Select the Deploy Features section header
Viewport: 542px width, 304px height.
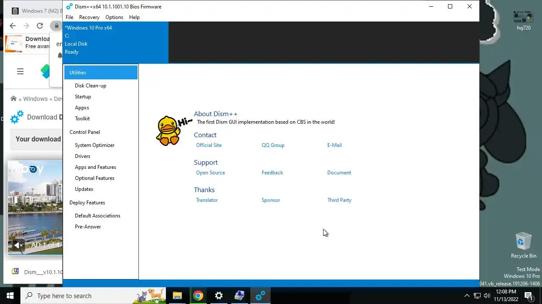(87, 203)
